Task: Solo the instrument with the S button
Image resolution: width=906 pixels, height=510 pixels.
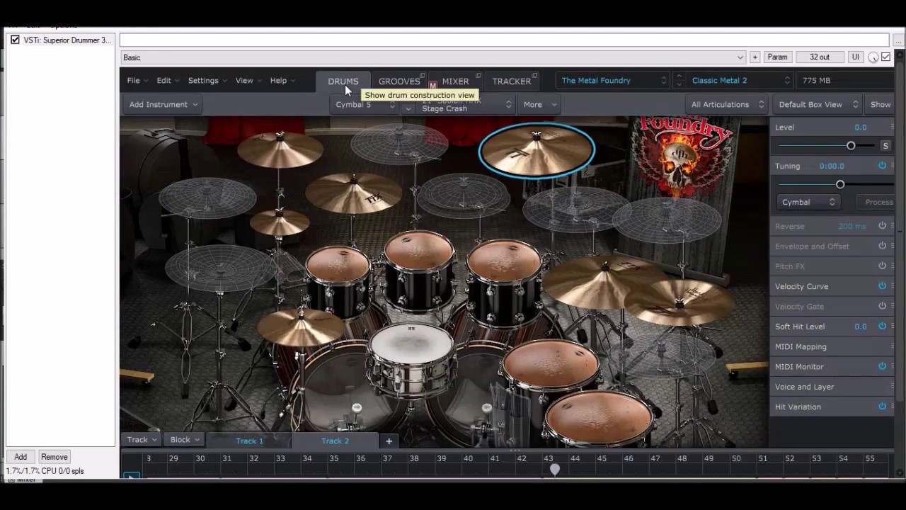Action: (885, 145)
